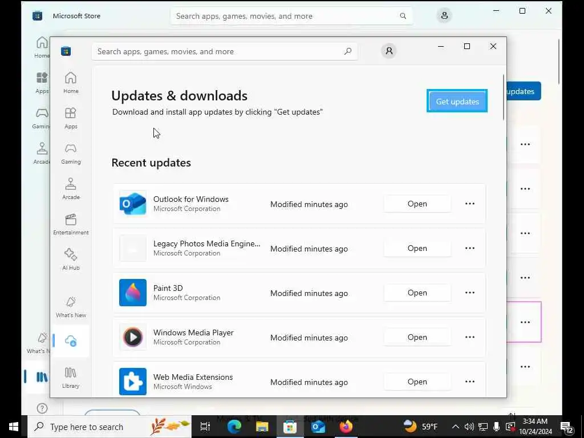The image size is (584, 438).
Task: Click the user profile icon in front window
Action: [389, 51]
